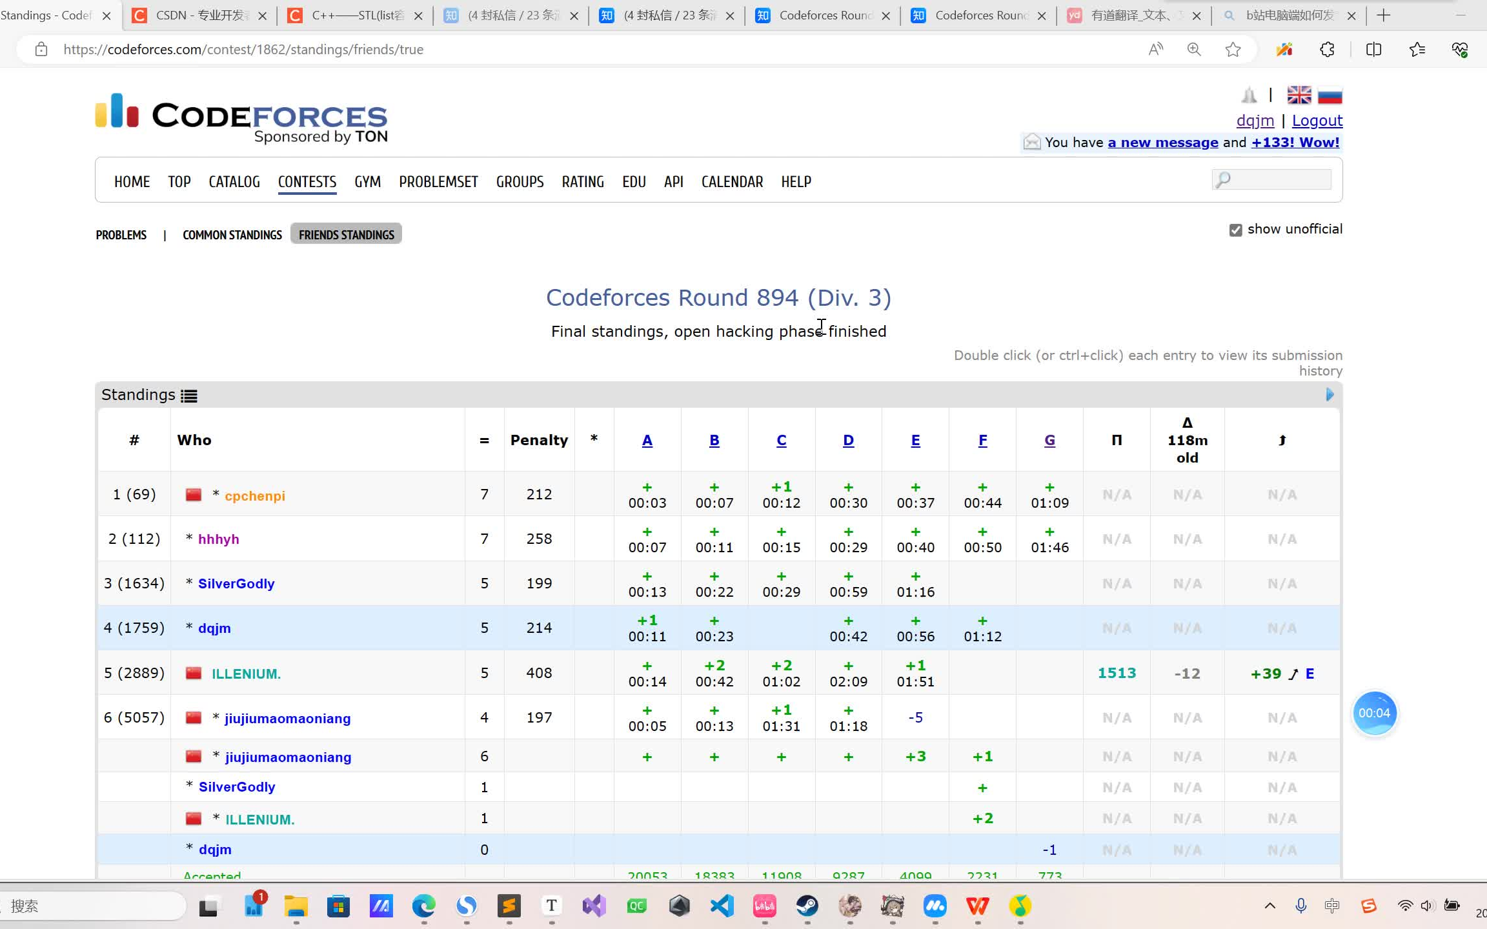
Task: Open cpchenpi's profile link
Action: [255, 496]
